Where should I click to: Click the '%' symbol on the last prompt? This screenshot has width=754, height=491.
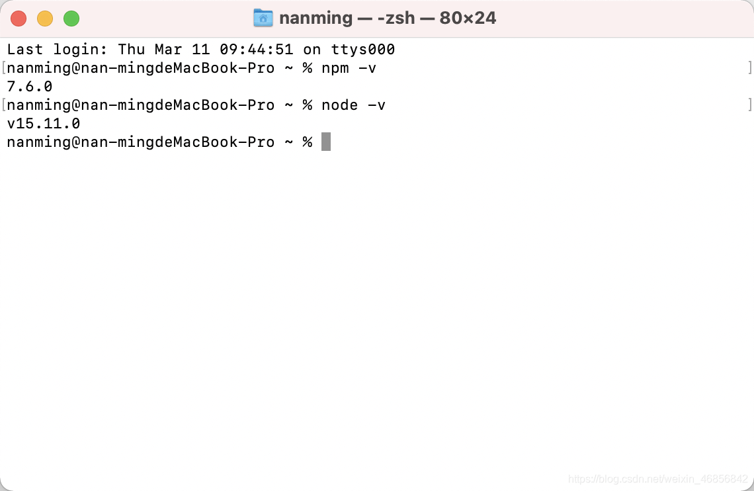(308, 142)
